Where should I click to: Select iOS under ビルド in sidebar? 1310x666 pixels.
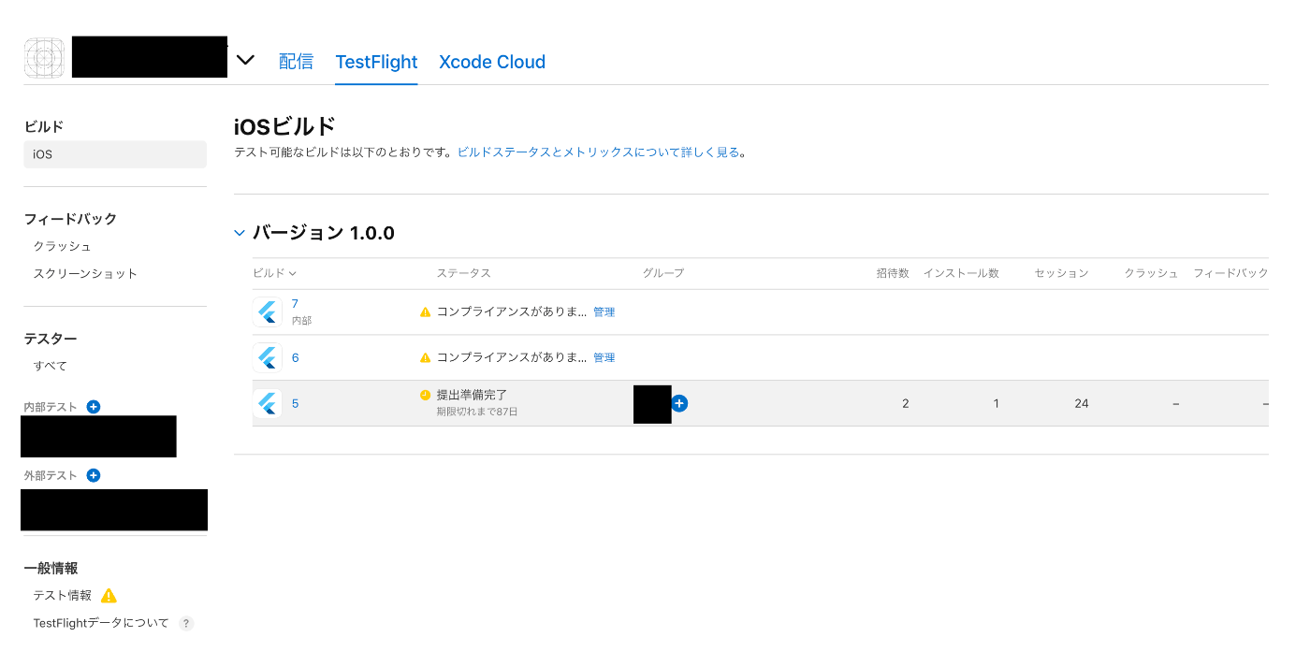coord(115,154)
